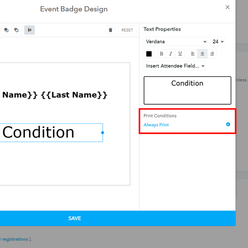The height and width of the screenshot is (248, 248).
Task: Toggle bold formatting
Action: point(162,54)
